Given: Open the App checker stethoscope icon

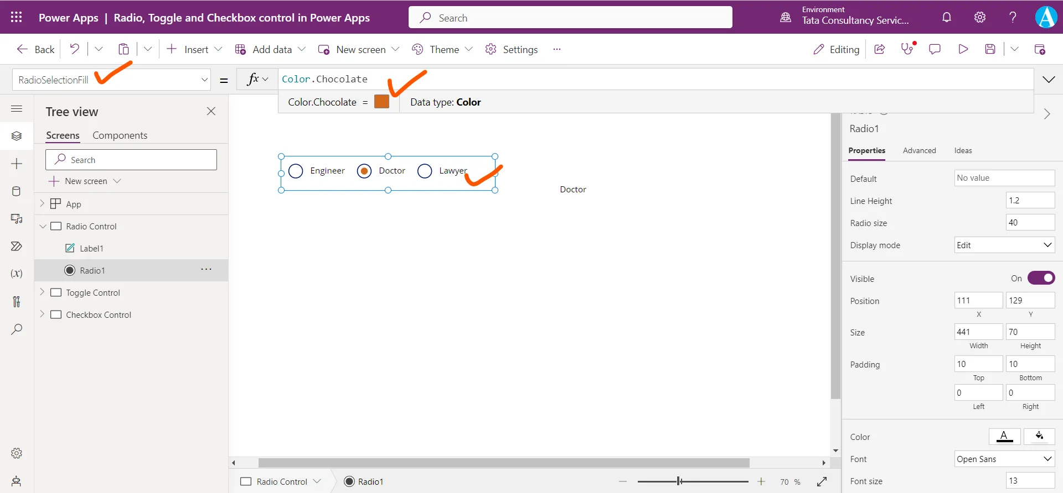Looking at the screenshot, I should (x=907, y=49).
